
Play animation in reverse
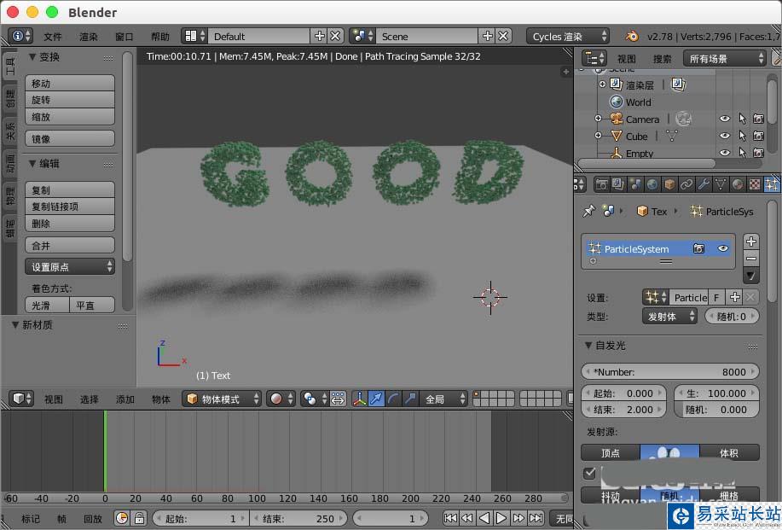pyautogui.click(x=484, y=518)
